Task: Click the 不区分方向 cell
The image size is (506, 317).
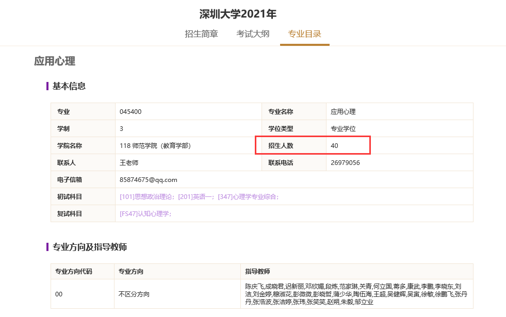Action: click(177, 294)
